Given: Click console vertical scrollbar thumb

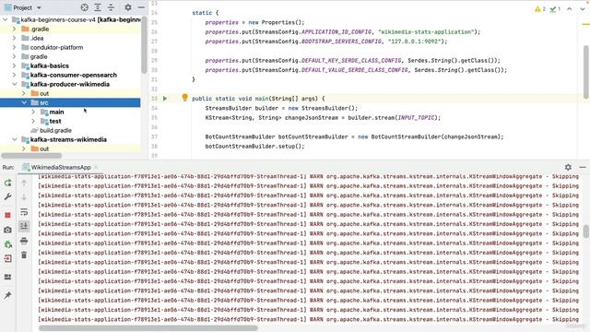Looking at the screenshot, I should pos(586,231).
